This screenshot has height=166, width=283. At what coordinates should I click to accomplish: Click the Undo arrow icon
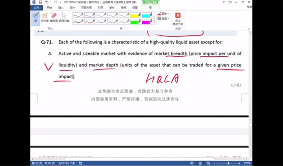[x=47, y=2]
